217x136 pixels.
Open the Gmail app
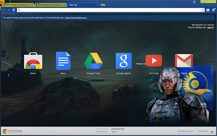click(184, 61)
